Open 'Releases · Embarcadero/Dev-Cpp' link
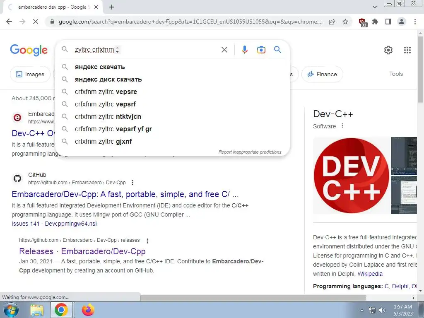Viewport: 424px width, 318px height. tap(82, 251)
